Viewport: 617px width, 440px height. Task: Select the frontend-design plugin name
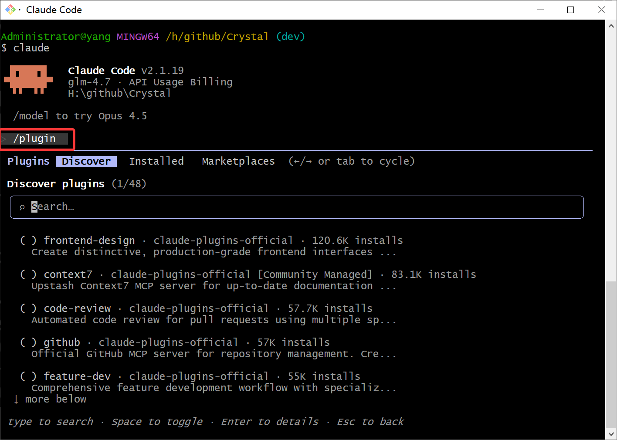(89, 240)
